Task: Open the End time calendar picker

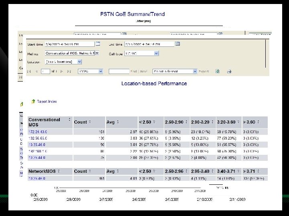Action: (x=177, y=44)
